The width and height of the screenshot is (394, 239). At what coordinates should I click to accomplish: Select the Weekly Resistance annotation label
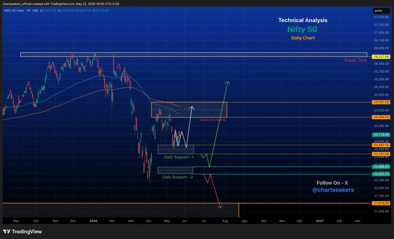(x=213, y=120)
